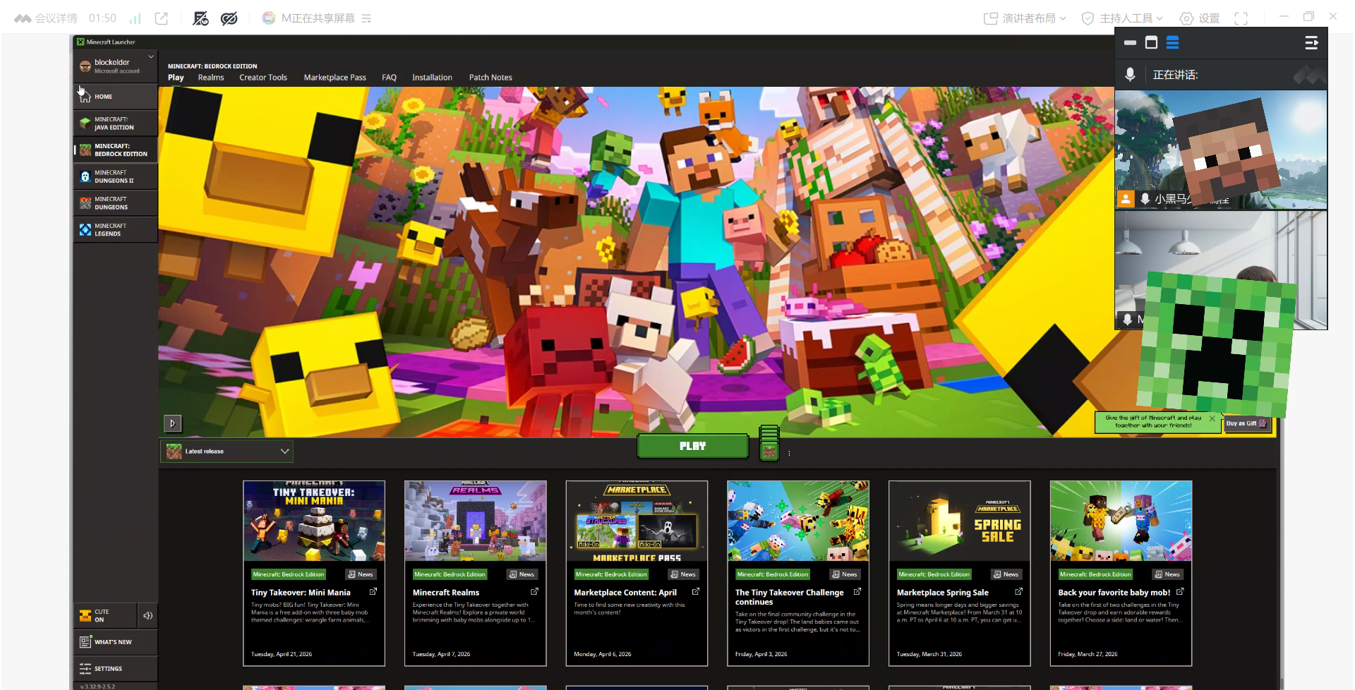The image size is (1355, 690).
Task: Mute the launcher sound with the speaker icon
Action: point(147,616)
